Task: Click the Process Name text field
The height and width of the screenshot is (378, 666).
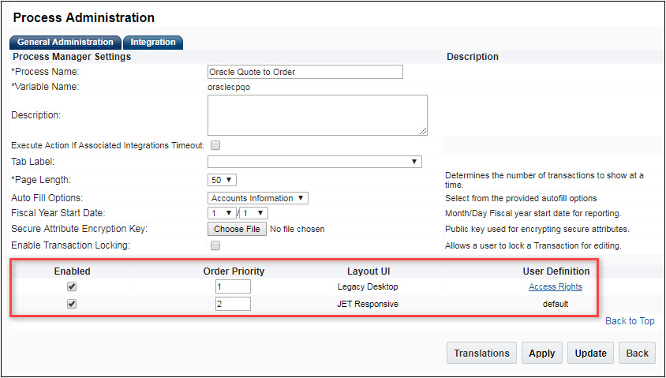Action: click(305, 72)
